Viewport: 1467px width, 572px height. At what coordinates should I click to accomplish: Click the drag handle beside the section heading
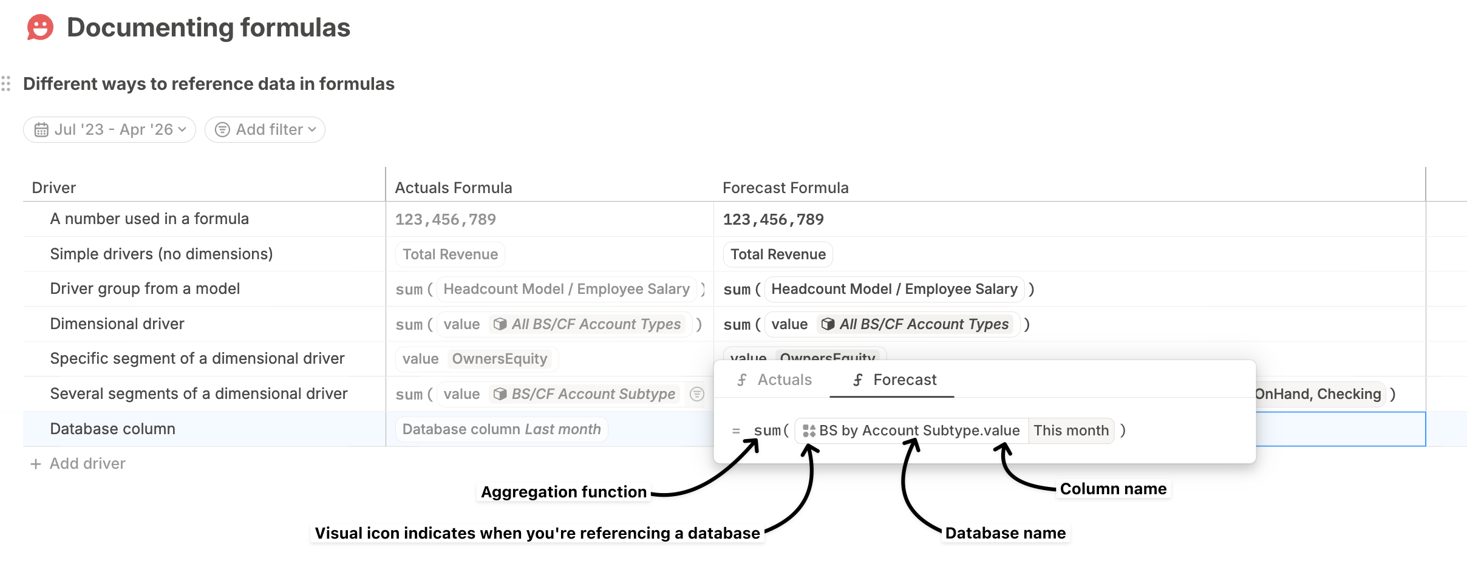click(7, 84)
